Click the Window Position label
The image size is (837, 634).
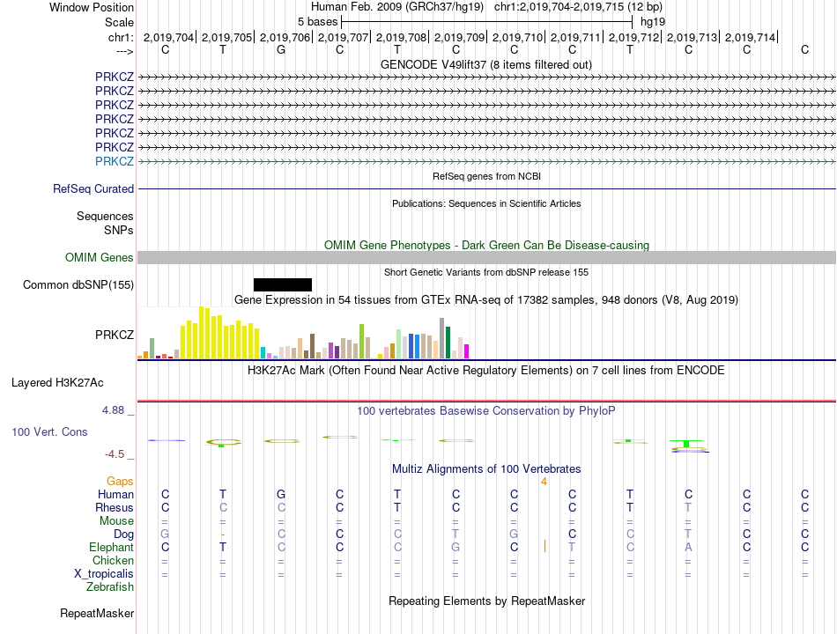click(x=92, y=7)
